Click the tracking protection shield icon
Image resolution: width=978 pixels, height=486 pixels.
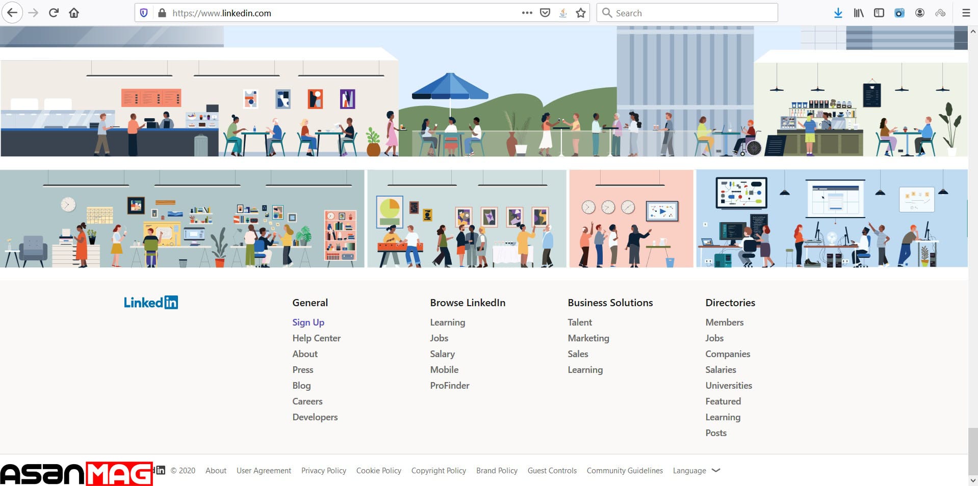144,13
